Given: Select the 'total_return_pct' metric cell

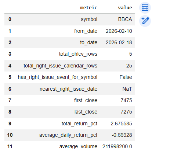Looking at the screenshot, I should coord(79,124).
